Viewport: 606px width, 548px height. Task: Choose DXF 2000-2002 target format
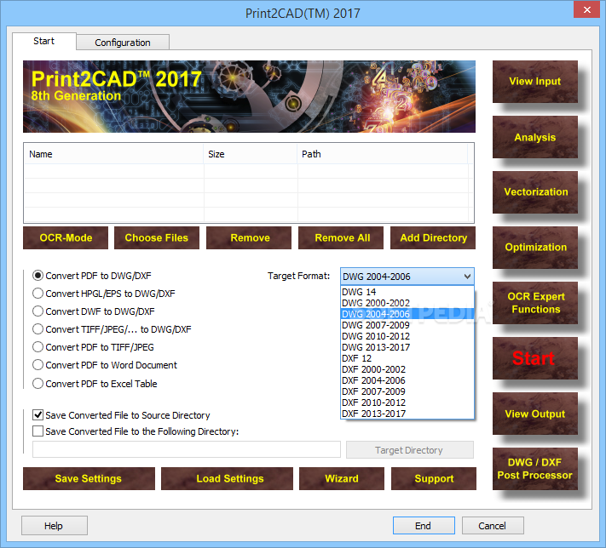407,369
